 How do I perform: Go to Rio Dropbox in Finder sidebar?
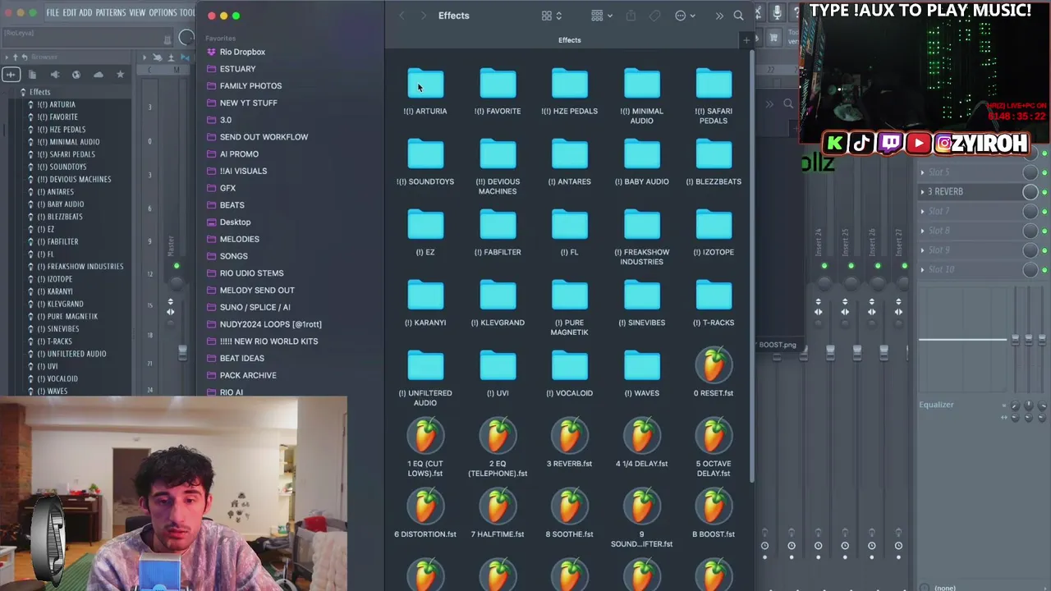point(242,52)
